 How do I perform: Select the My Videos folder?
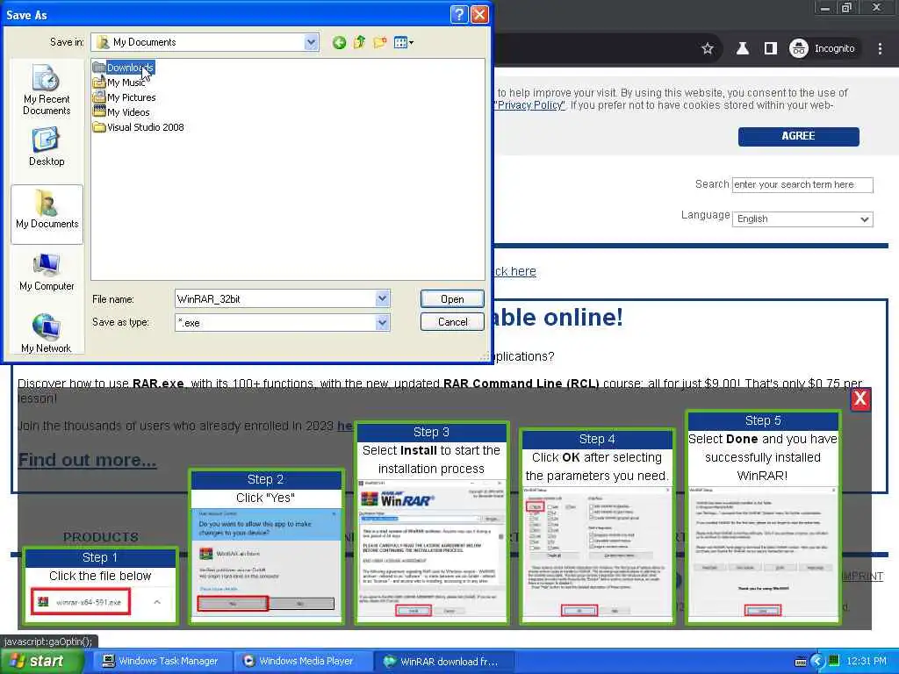coord(121,112)
